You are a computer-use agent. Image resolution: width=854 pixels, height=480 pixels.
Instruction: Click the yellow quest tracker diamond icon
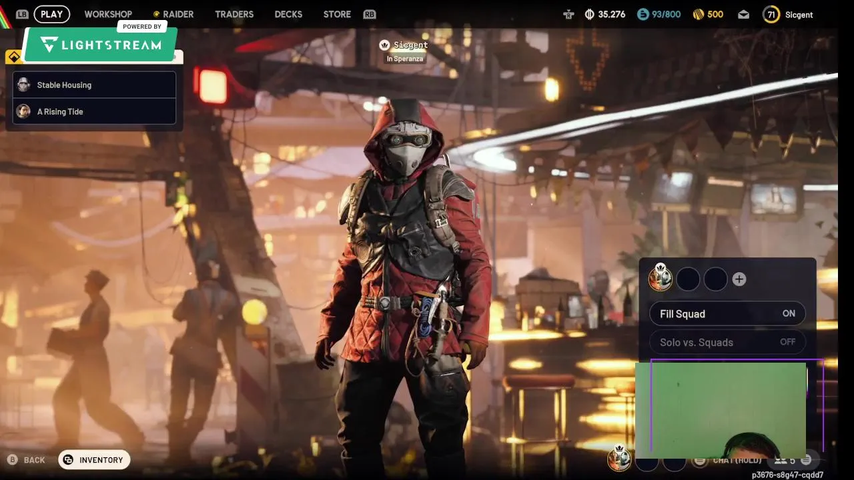pos(13,57)
